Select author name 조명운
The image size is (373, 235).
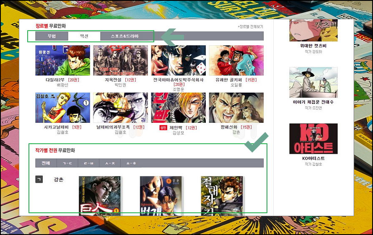pos(179,89)
